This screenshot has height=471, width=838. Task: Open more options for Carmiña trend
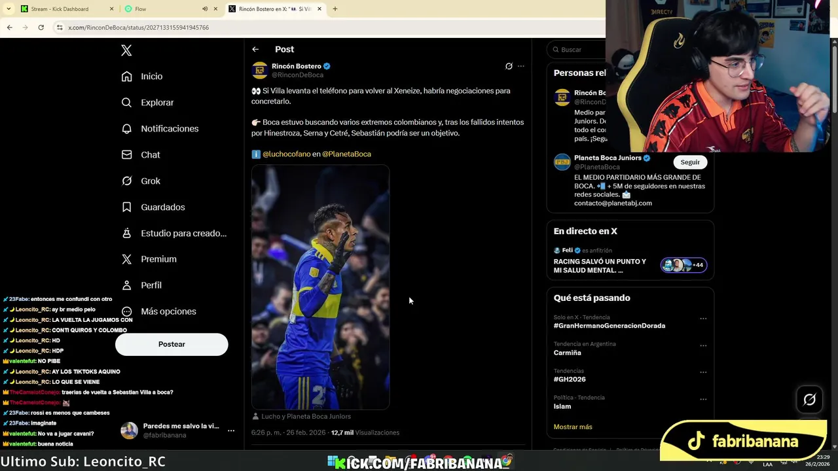[x=703, y=345]
